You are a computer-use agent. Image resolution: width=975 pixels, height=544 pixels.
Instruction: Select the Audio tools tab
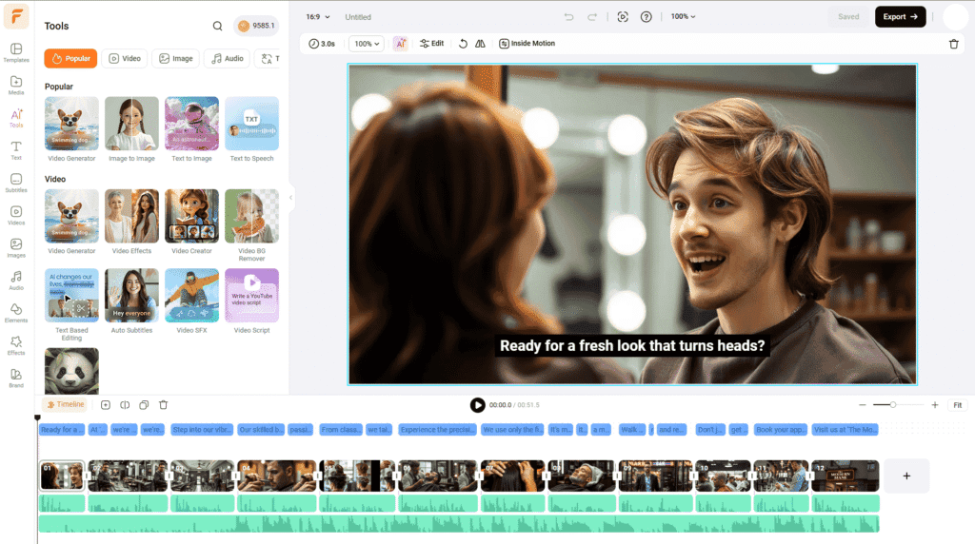coord(227,58)
